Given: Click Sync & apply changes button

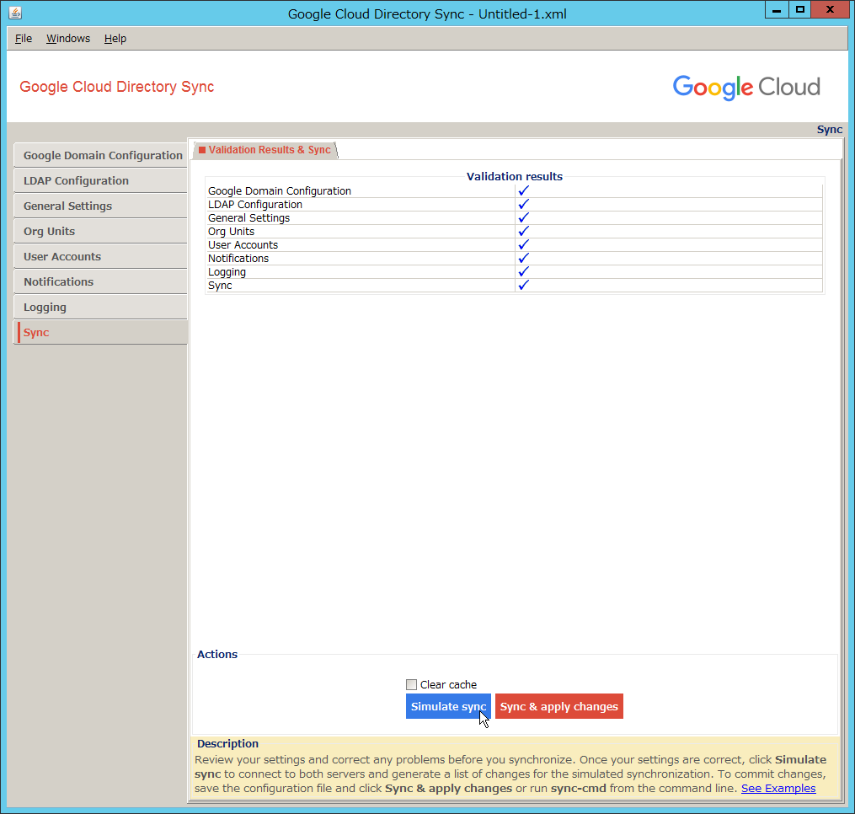Looking at the screenshot, I should (x=559, y=706).
